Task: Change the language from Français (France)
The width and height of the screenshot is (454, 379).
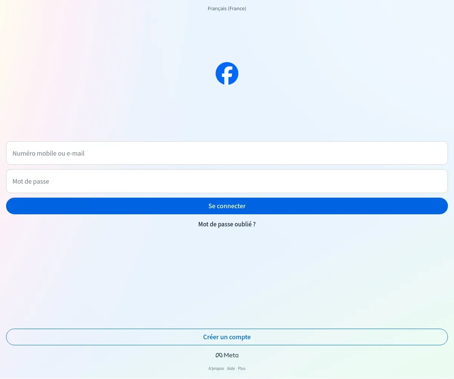Action: point(227,8)
